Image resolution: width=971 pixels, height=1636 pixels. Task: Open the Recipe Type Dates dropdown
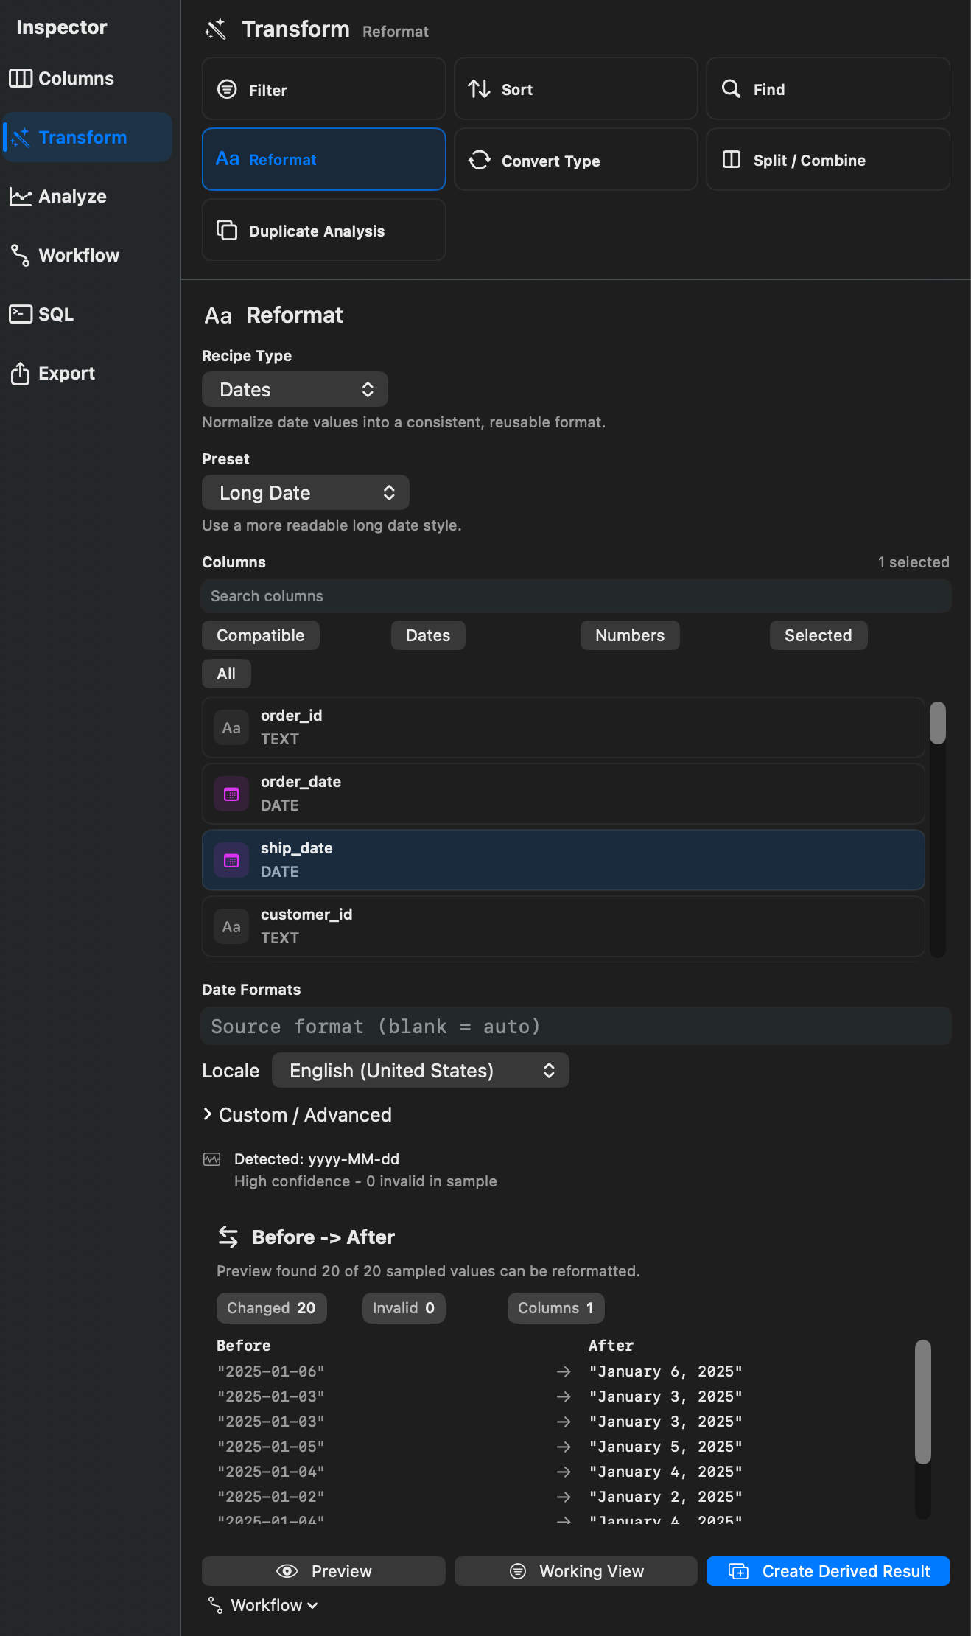click(295, 389)
